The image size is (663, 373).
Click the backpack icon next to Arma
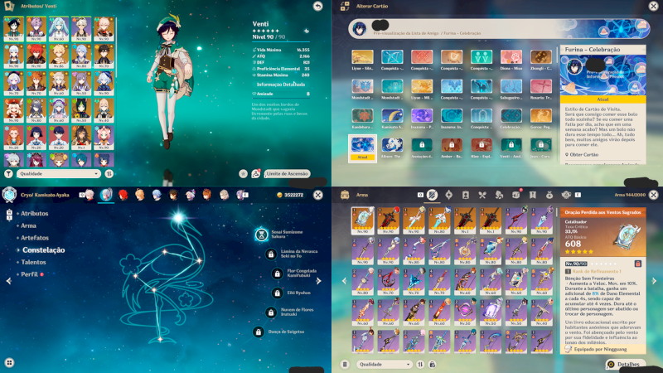(345, 195)
